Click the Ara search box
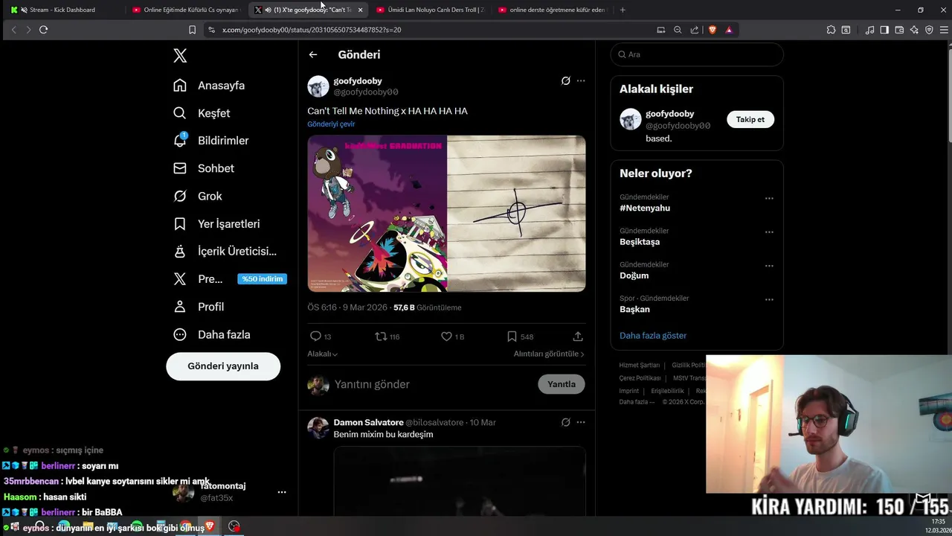952x536 pixels. (x=697, y=54)
